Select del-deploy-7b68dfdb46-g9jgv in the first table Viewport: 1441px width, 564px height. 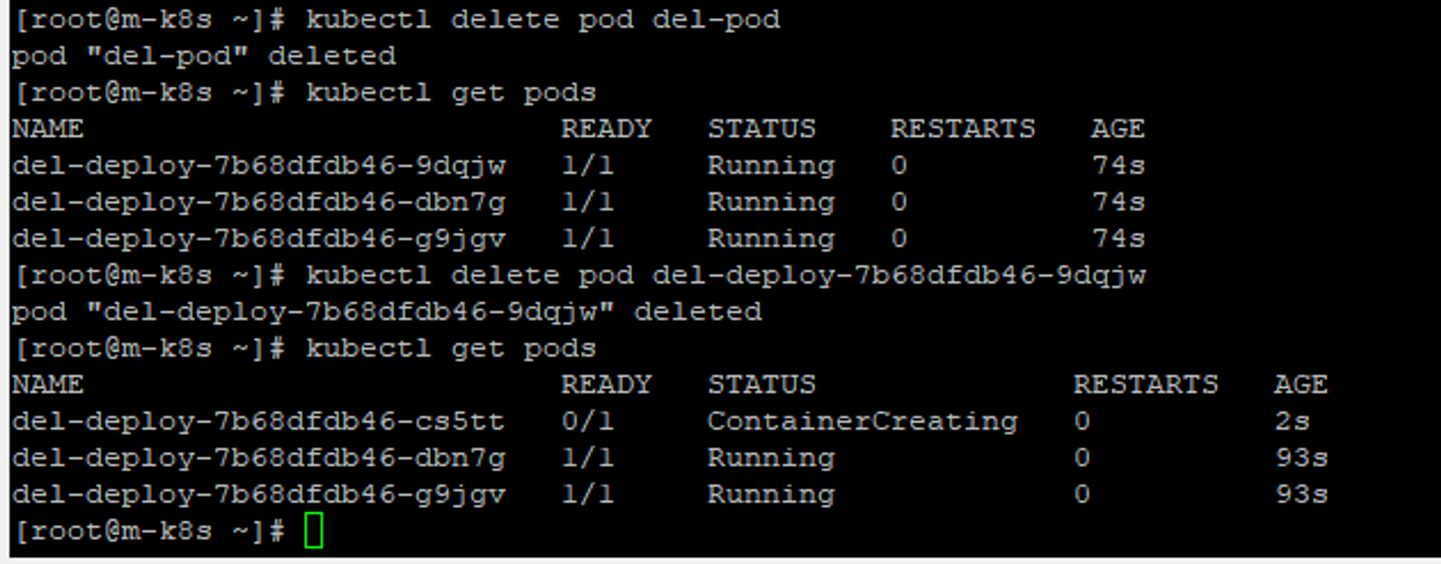click(x=259, y=239)
